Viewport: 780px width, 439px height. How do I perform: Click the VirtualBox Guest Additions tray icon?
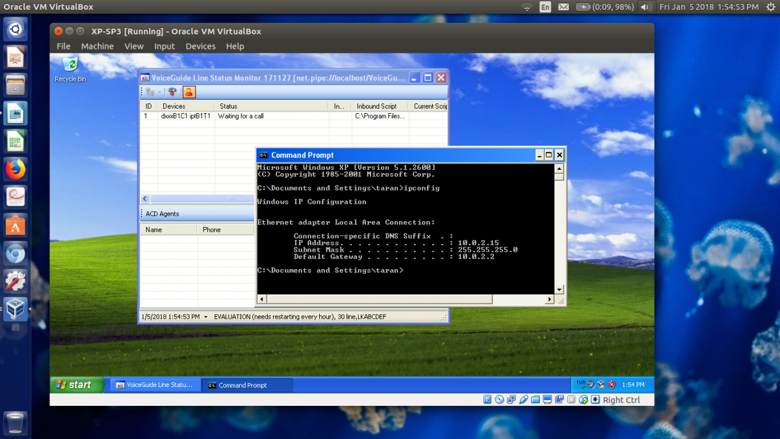click(x=601, y=384)
